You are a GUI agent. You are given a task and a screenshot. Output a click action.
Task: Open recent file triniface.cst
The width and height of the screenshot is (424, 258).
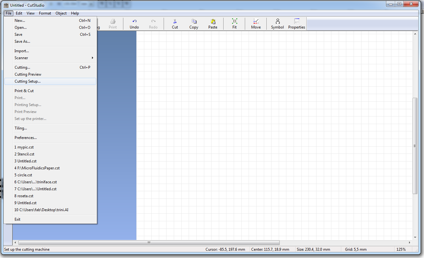pyautogui.click(x=50, y=182)
